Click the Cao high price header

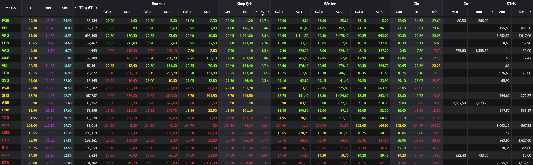[x=399, y=12]
